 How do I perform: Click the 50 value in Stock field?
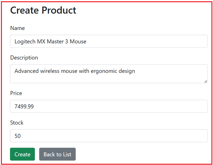pyautogui.click(x=18, y=136)
